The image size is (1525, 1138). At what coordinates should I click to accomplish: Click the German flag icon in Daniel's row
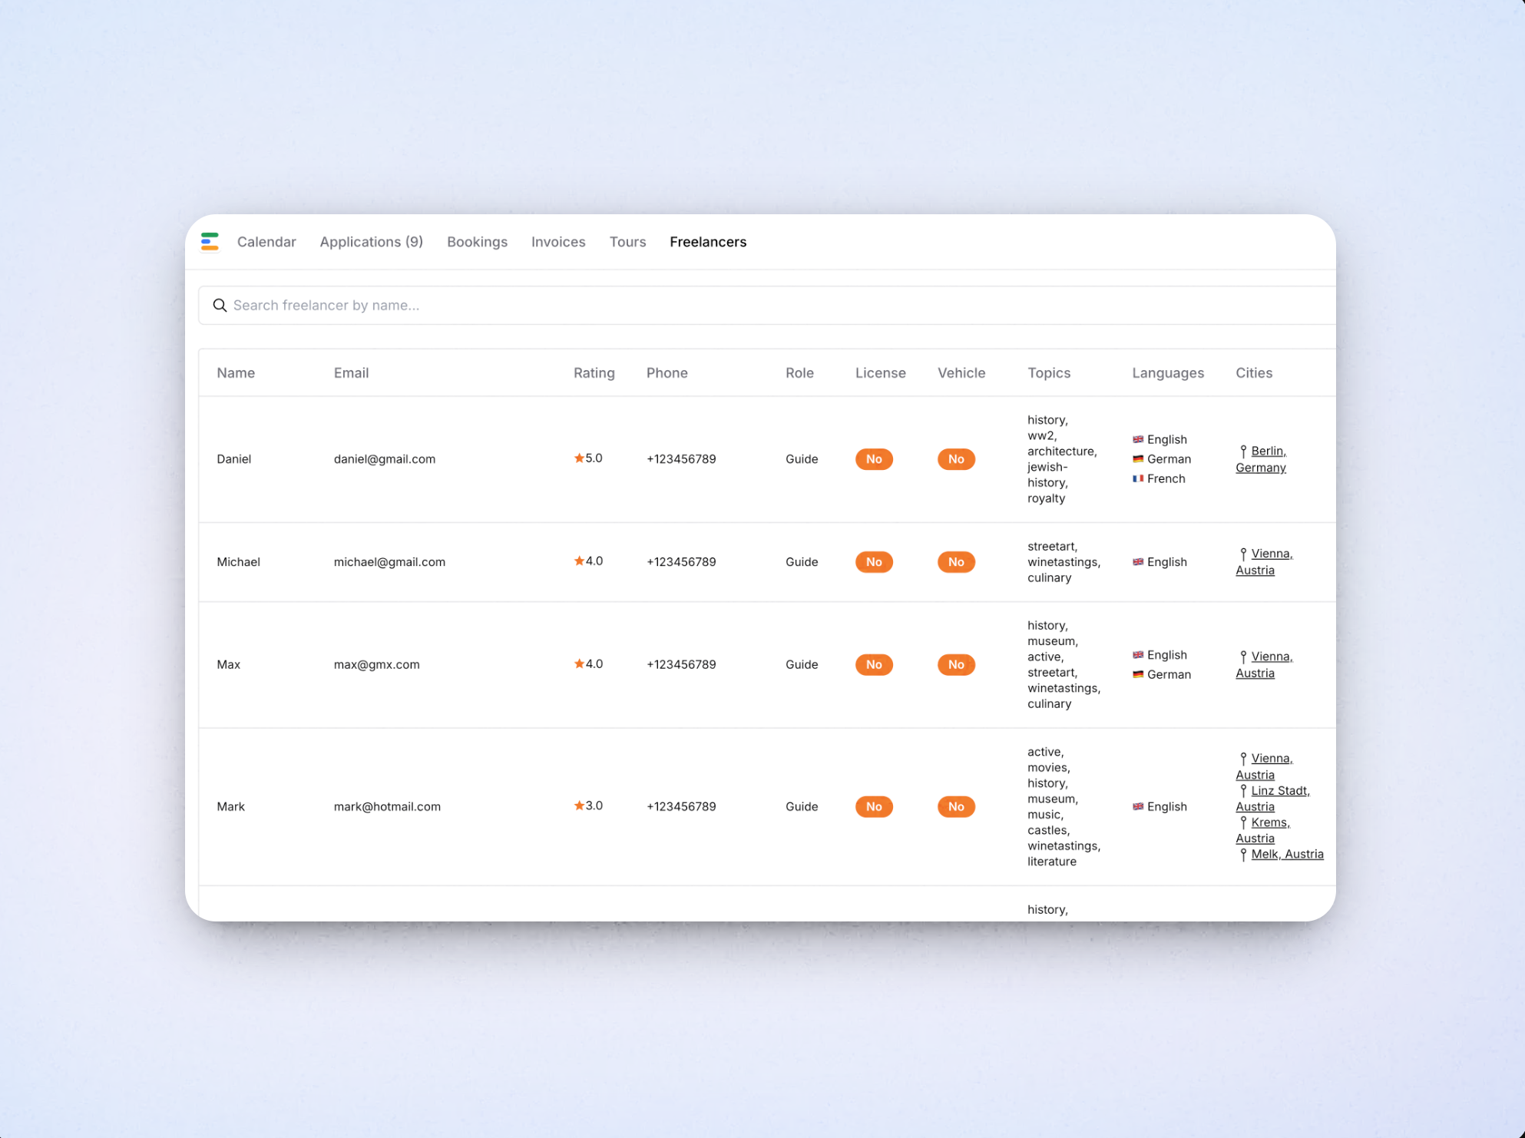(x=1138, y=458)
